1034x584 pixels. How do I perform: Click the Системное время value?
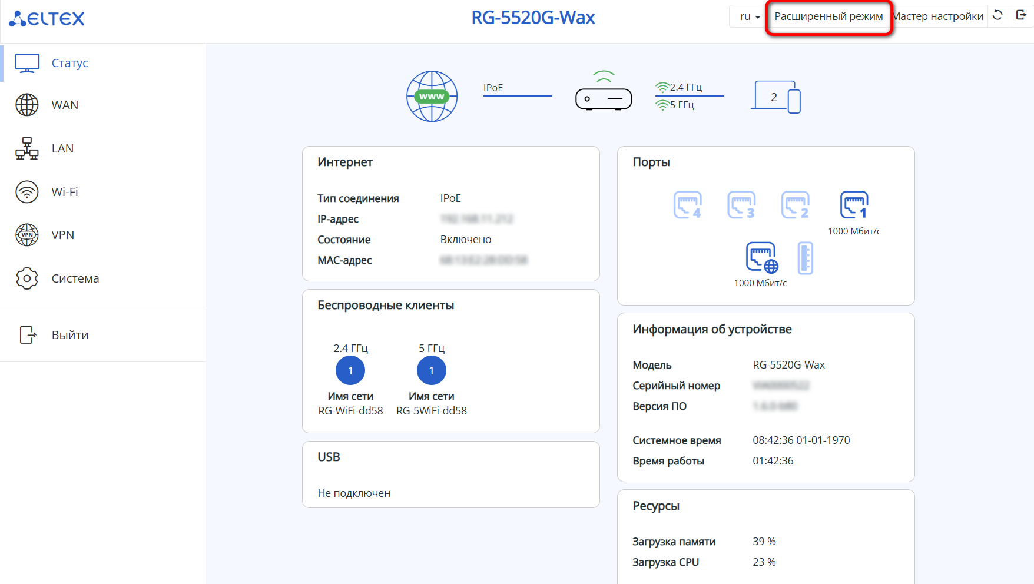(801, 440)
